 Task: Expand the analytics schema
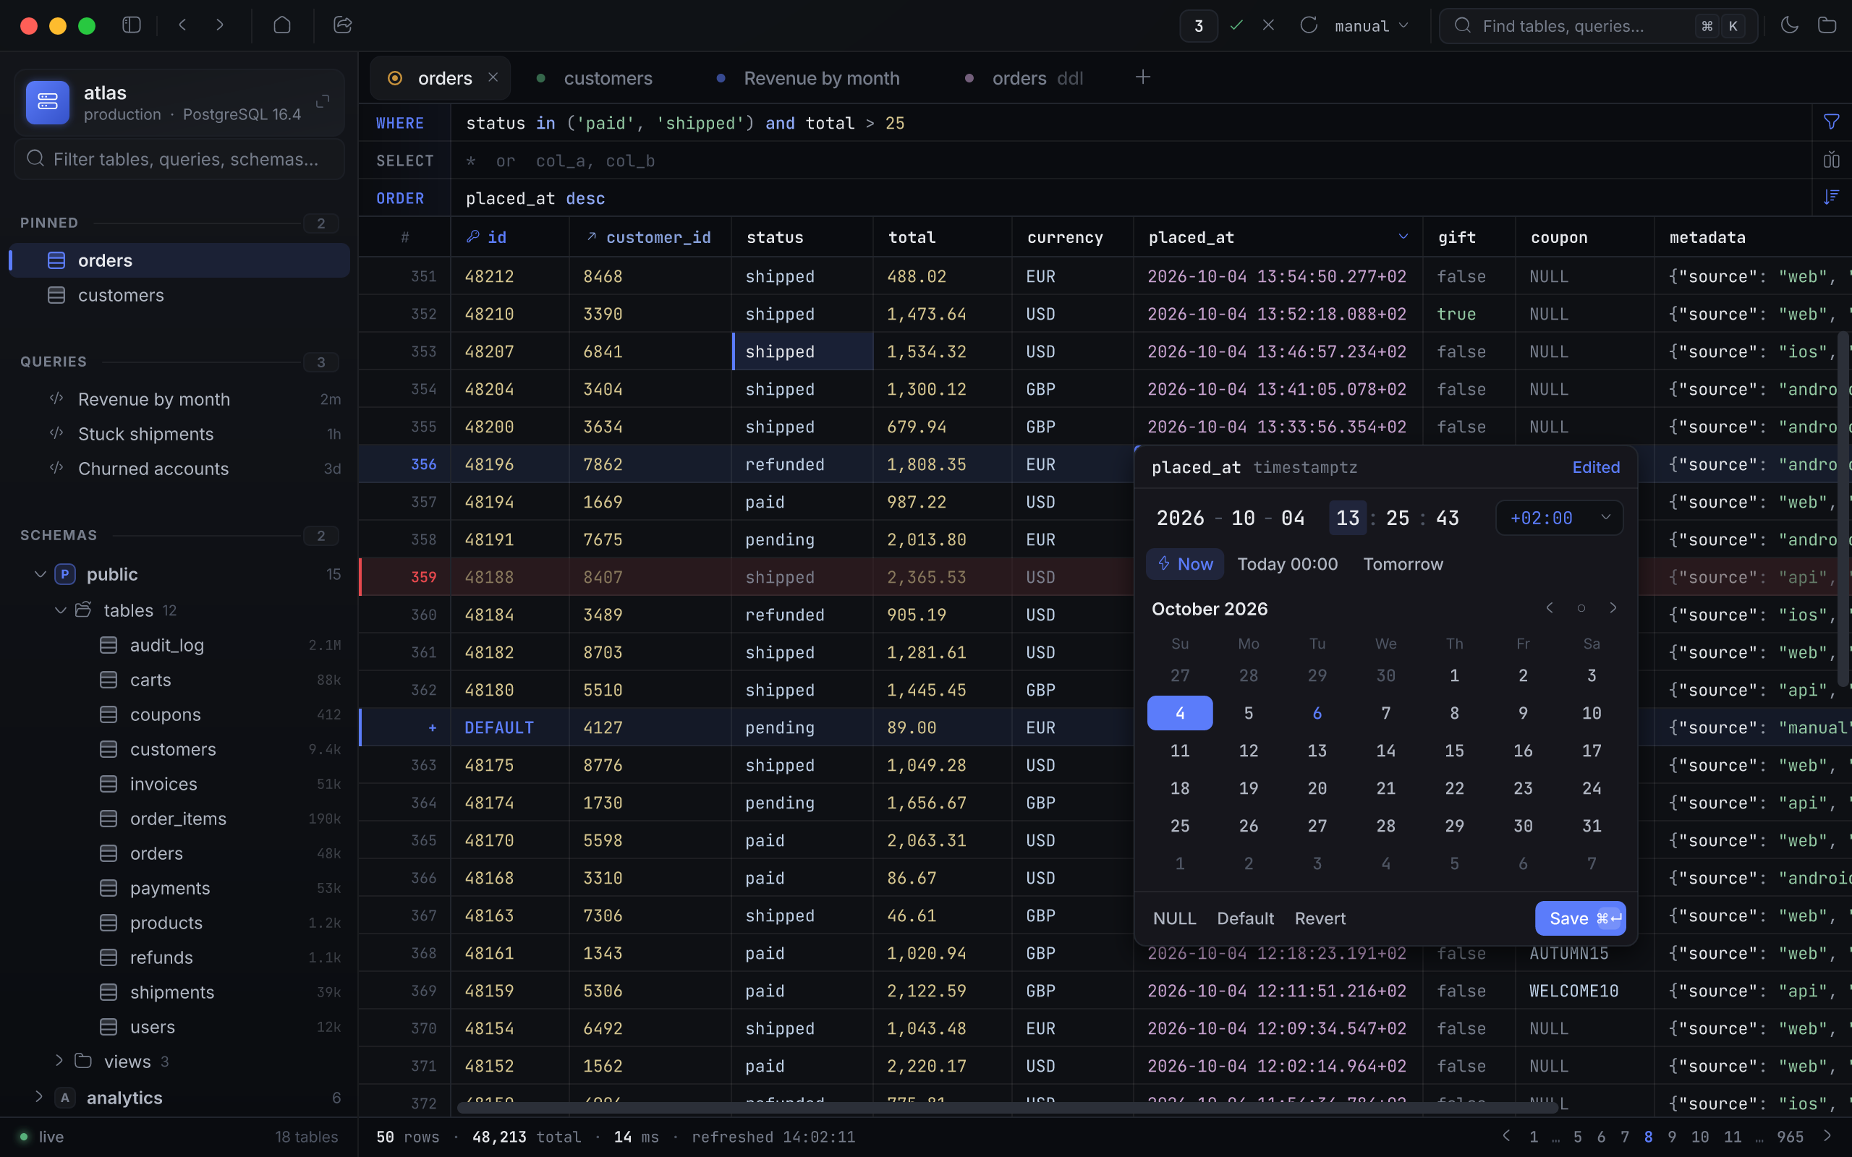coord(39,1096)
